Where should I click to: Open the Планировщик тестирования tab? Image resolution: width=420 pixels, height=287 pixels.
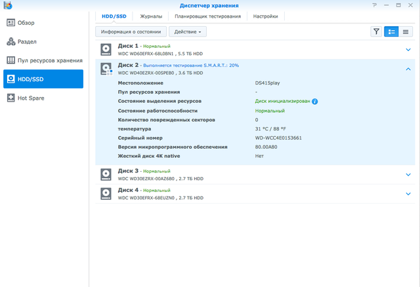207,16
